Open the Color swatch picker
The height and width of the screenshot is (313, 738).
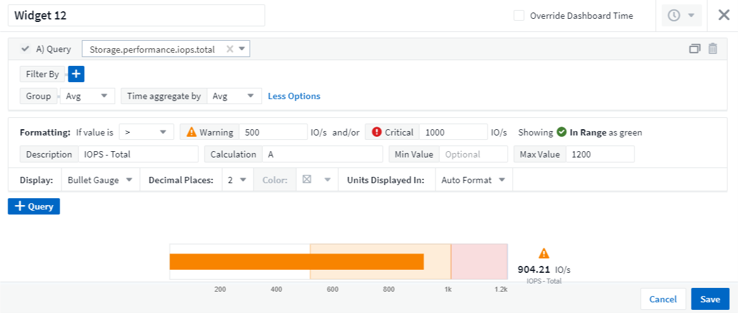coord(316,180)
